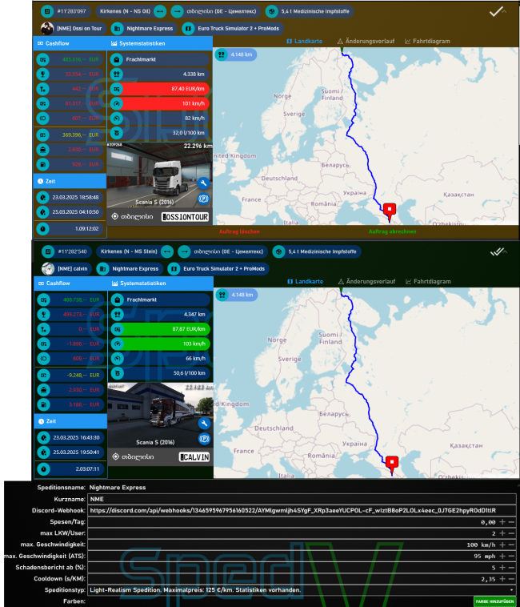Image resolution: width=520 pixels, height=607 pixels.
Task: Click the red destination pin on Ossi's map
Action: [390, 211]
